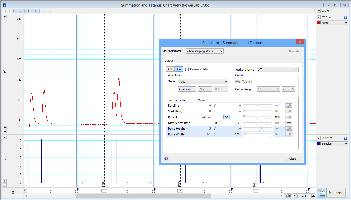351x200 pixels.
Task: Switch to the Output tab
Action: 169,61
